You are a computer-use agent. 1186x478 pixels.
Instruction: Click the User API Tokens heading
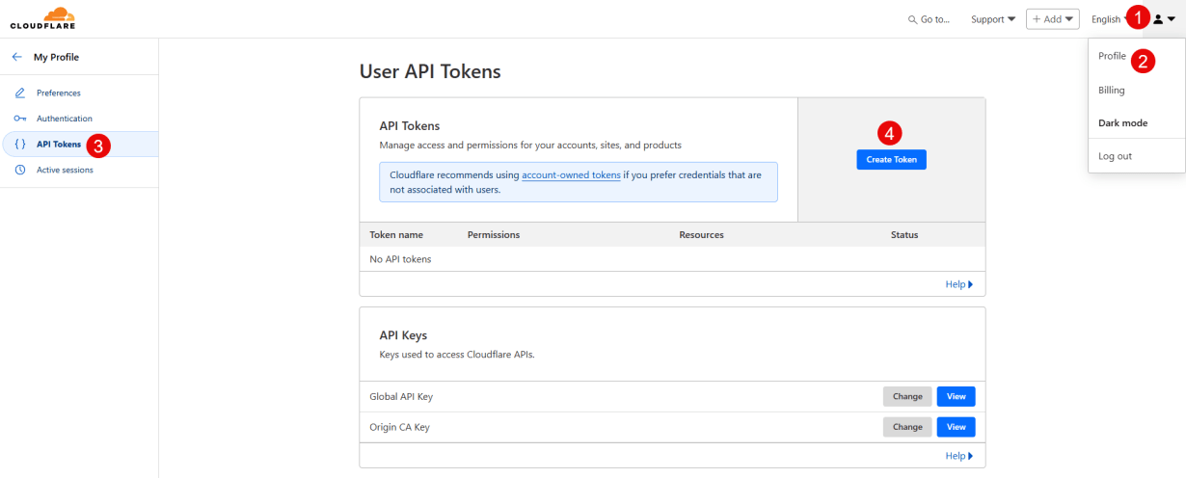(x=430, y=71)
